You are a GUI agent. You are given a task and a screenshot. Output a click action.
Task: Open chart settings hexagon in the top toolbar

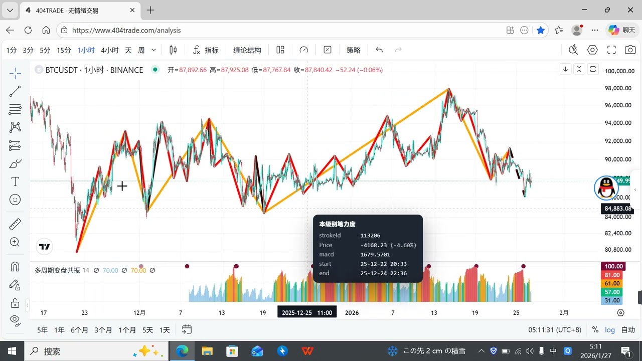593,50
